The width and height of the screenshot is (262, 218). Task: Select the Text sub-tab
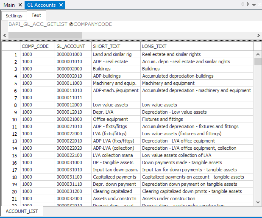(x=36, y=15)
